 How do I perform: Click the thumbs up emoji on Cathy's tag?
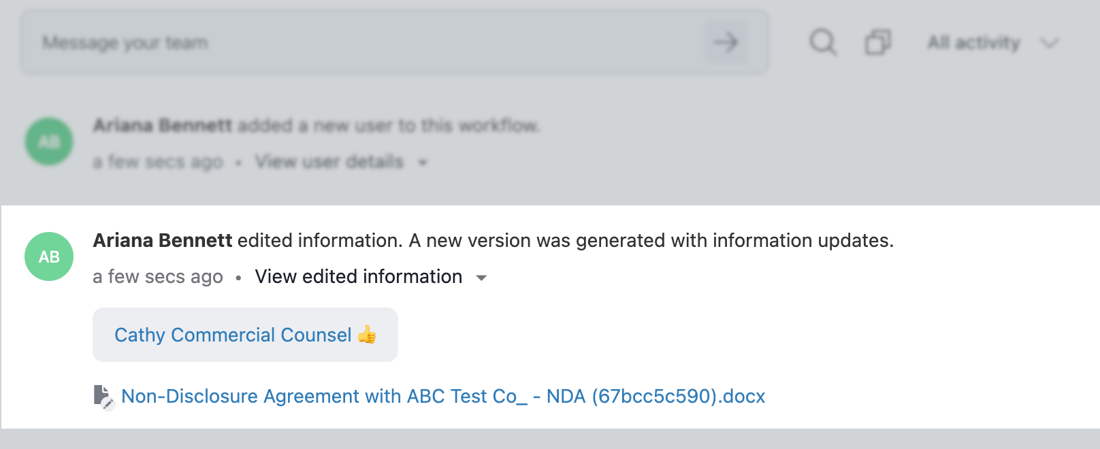pyautogui.click(x=367, y=334)
